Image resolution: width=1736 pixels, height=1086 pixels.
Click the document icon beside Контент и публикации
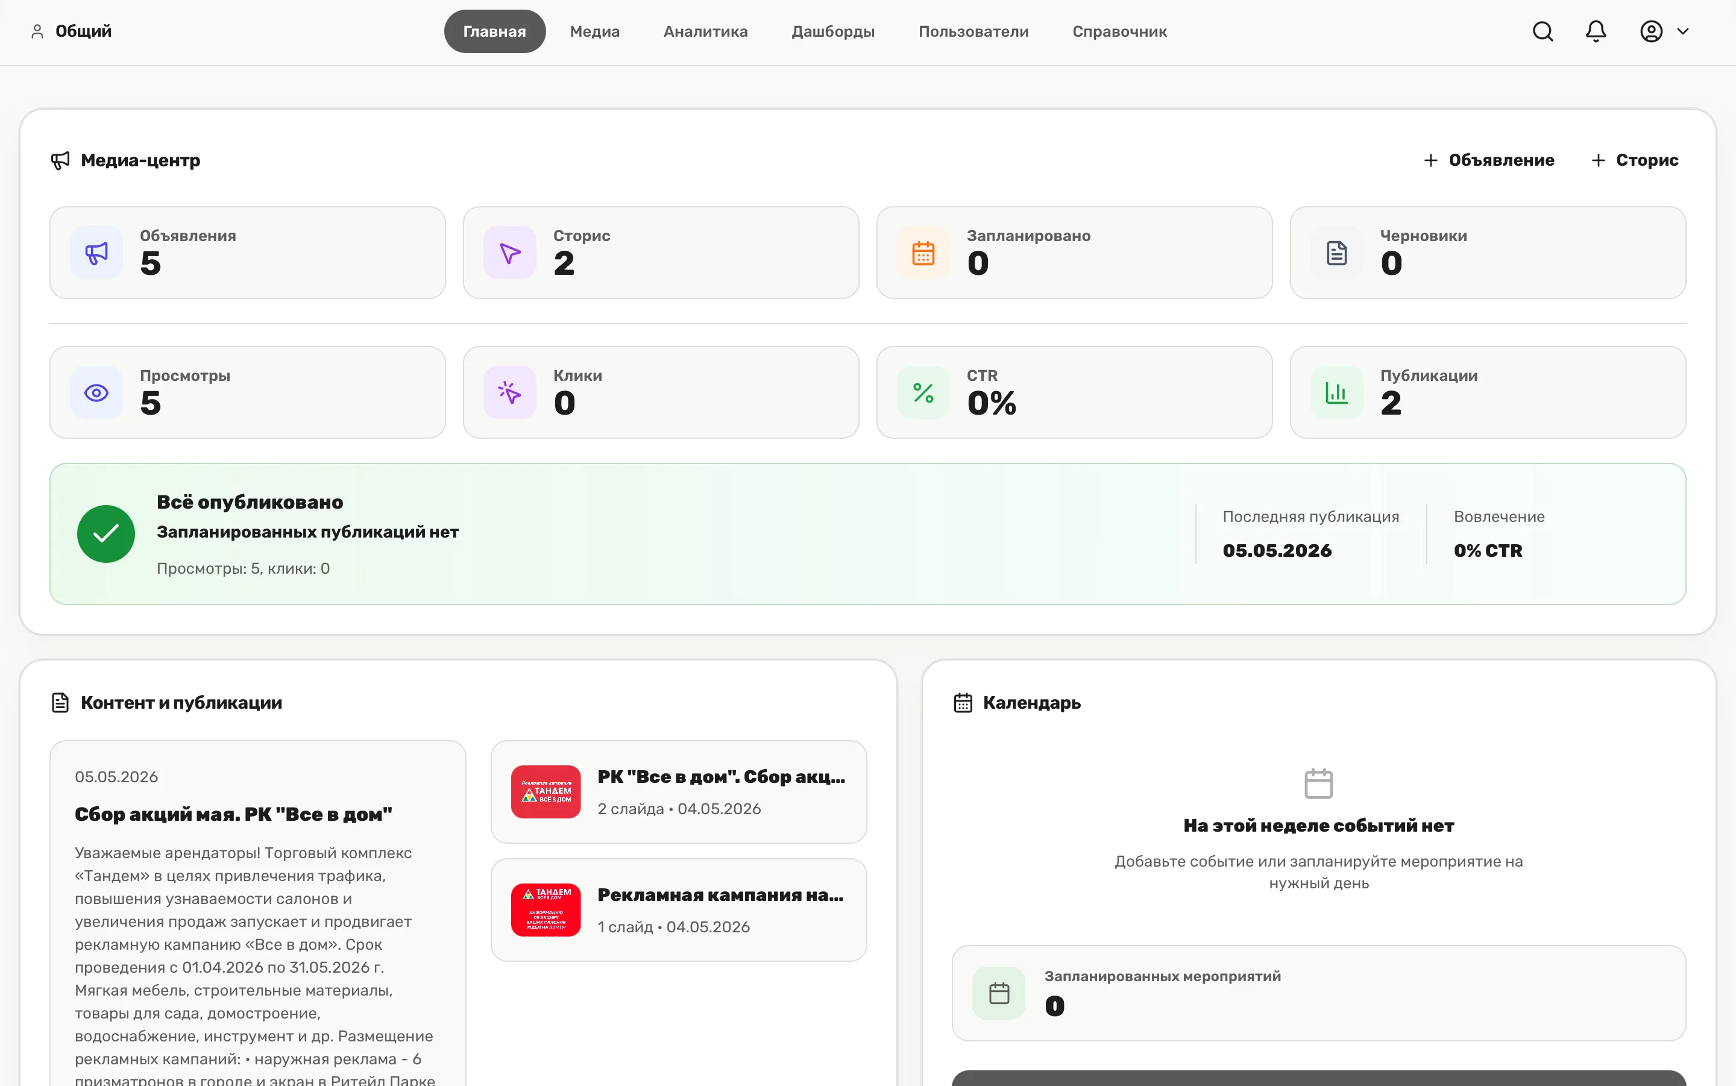click(60, 703)
